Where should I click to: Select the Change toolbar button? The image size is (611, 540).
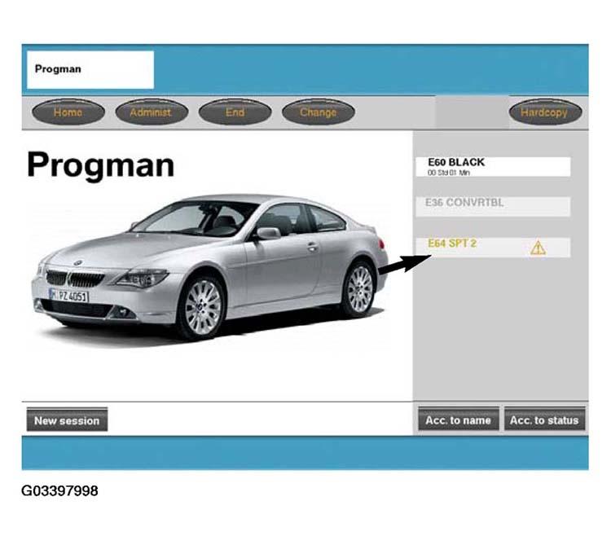(318, 112)
